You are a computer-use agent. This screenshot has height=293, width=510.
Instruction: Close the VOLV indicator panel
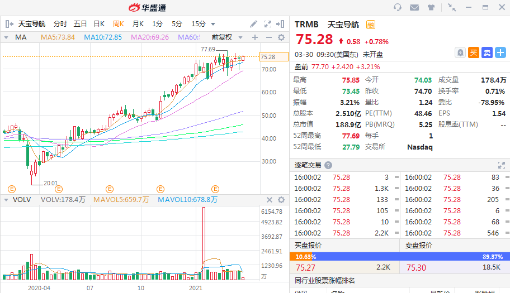pyautogui.click(x=270, y=200)
